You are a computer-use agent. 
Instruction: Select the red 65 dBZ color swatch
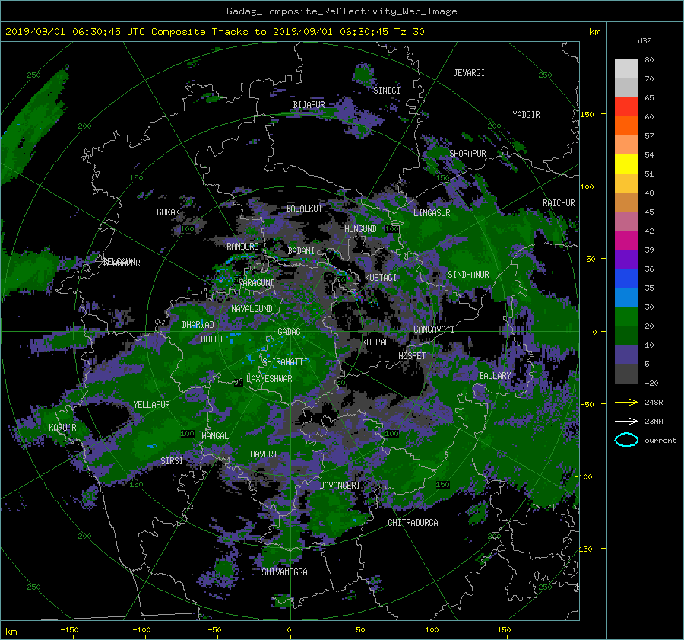(x=626, y=107)
